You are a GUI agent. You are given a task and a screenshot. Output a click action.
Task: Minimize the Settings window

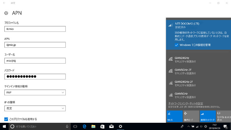point(210,3)
